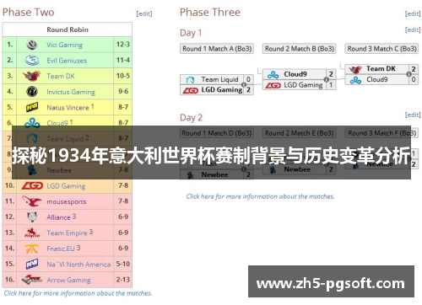422x305 pixels.
Task: Open the Natus Vincere team link
Action: pyautogui.click(x=68, y=108)
